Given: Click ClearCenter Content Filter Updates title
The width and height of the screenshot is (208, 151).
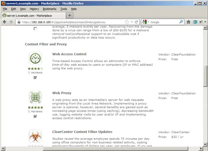Looking at the screenshot, I should [82, 132].
